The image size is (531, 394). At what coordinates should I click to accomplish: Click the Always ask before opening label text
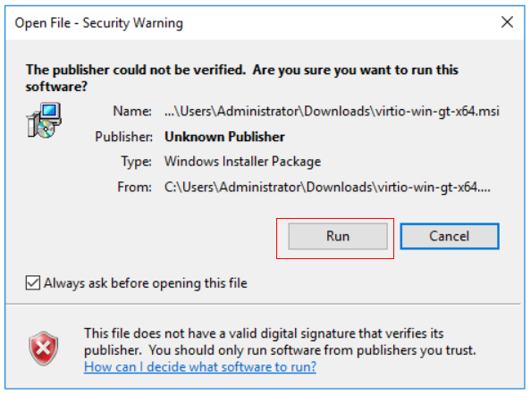[146, 283]
